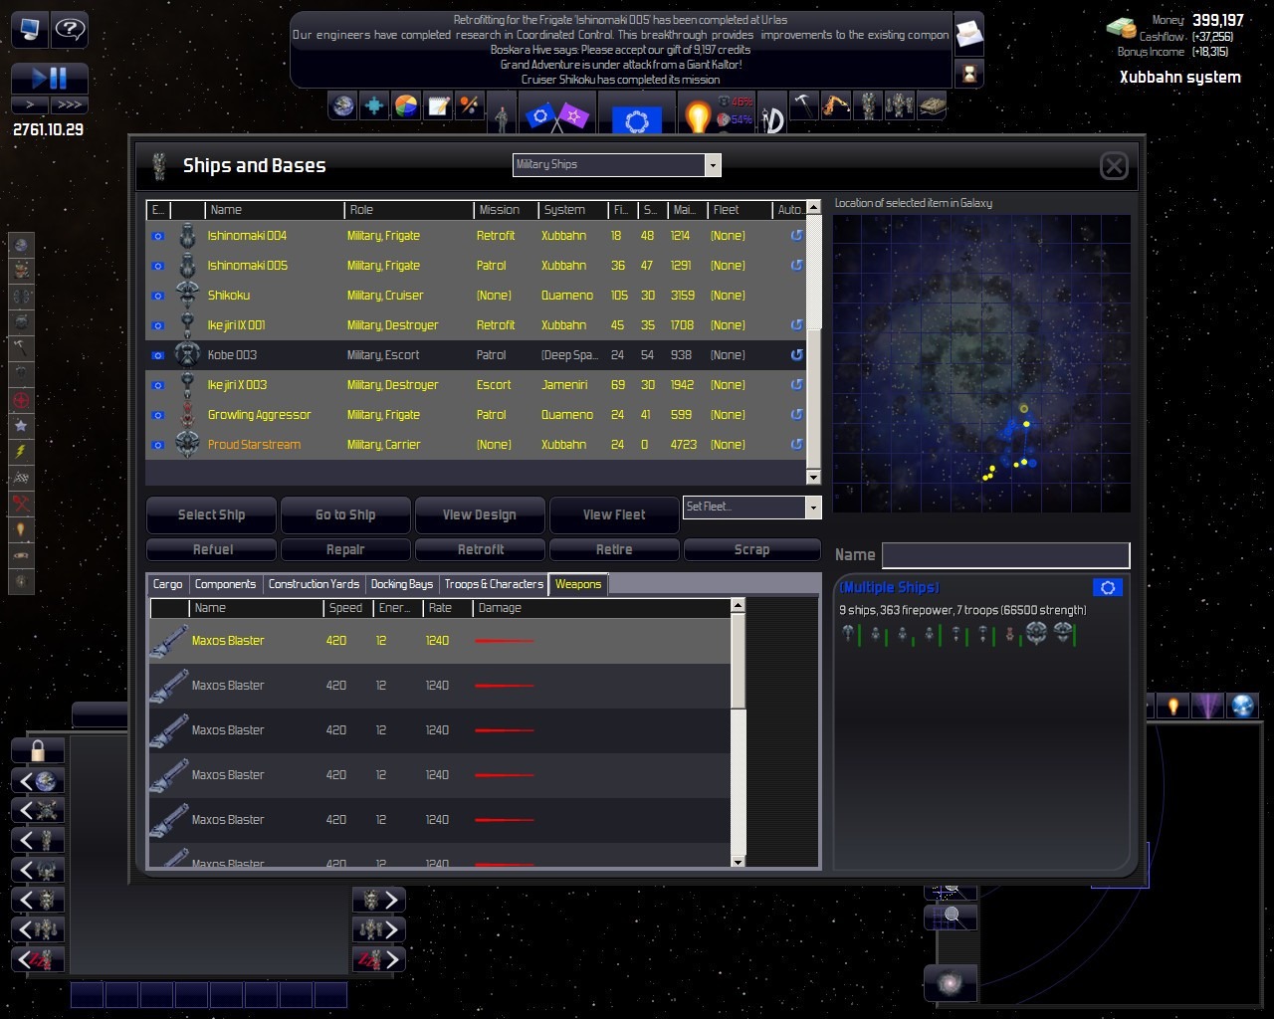Screen dimensions: 1274x1019
Task: Sort ship list by Mission column header
Action: [506, 210]
